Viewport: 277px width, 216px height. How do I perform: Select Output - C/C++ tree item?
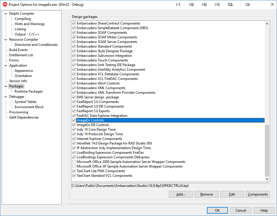[27, 34]
